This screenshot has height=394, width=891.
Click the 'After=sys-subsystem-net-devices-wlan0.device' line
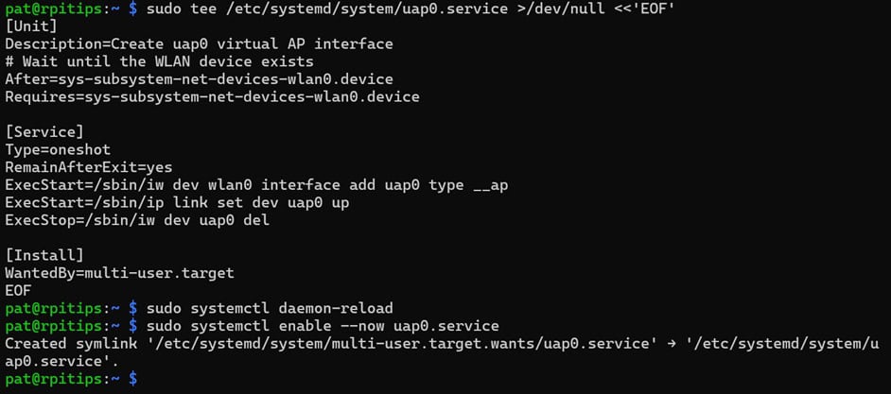tap(199, 79)
